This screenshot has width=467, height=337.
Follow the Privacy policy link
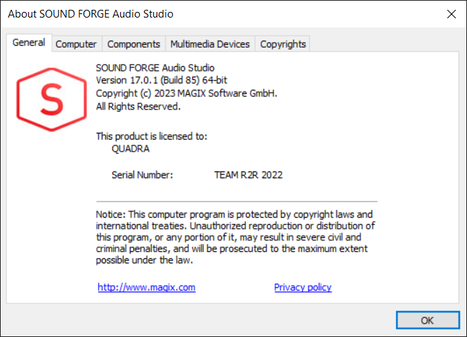point(303,287)
